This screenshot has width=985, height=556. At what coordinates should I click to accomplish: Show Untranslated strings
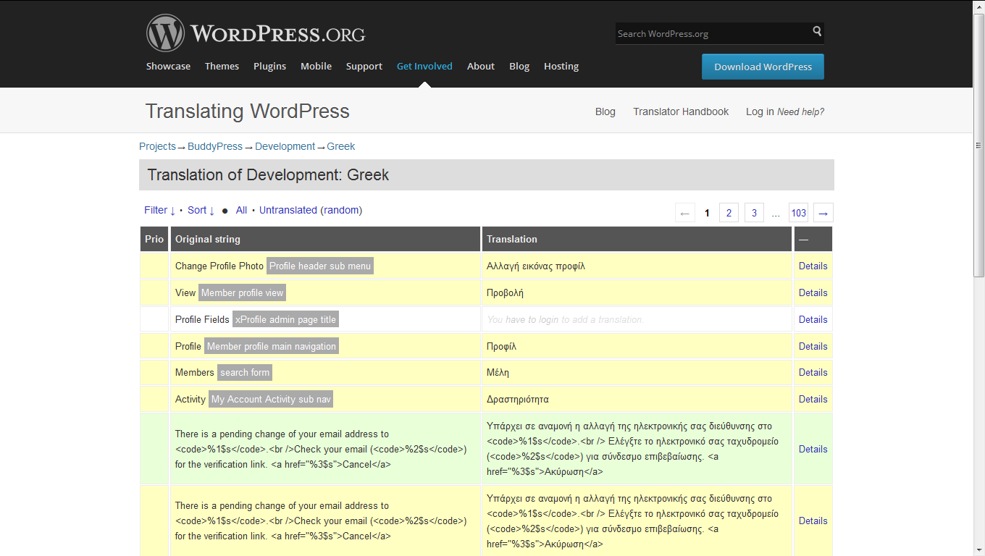click(x=288, y=210)
